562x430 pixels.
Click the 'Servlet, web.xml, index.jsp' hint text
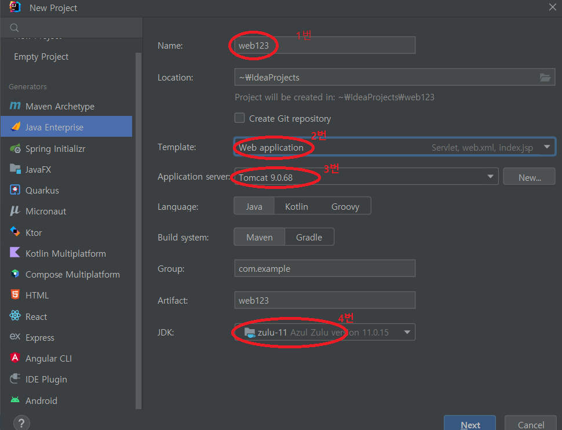[x=482, y=147]
